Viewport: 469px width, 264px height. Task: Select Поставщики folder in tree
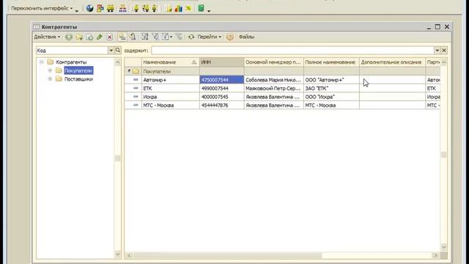[78, 78]
